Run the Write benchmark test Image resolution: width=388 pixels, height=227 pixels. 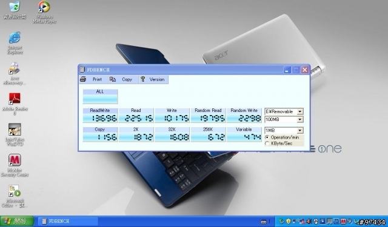pyautogui.click(x=172, y=115)
